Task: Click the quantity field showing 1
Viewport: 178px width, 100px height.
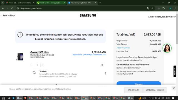Action: tap(37, 65)
